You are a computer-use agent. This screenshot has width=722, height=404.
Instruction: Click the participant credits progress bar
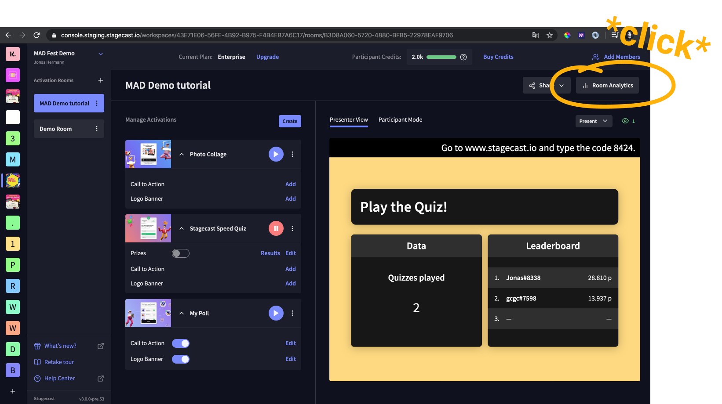pos(441,57)
